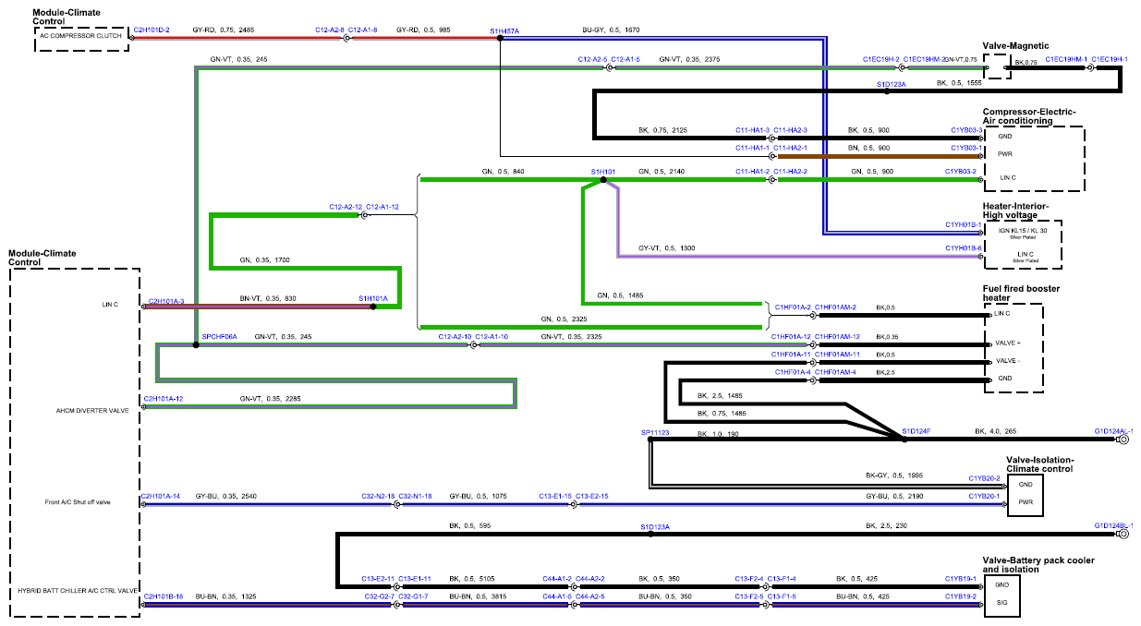Open splice reference S1H101A
Image resolution: width=1141 pixels, height=626 pixels.
point(373,299)
